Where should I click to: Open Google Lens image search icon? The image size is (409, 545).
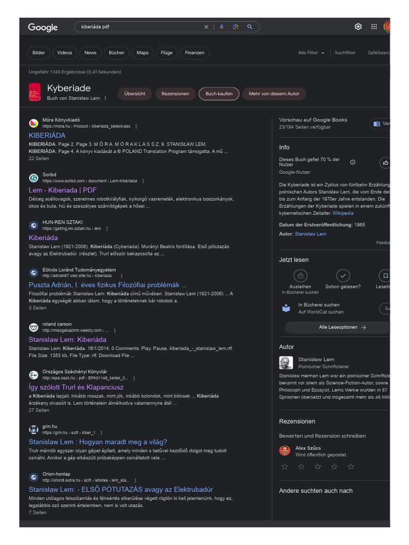pos(235,27)
